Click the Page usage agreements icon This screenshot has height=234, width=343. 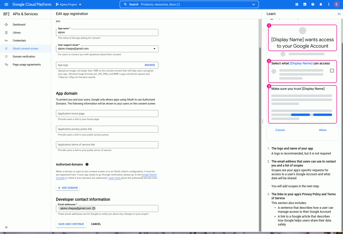tap(6, 64)
